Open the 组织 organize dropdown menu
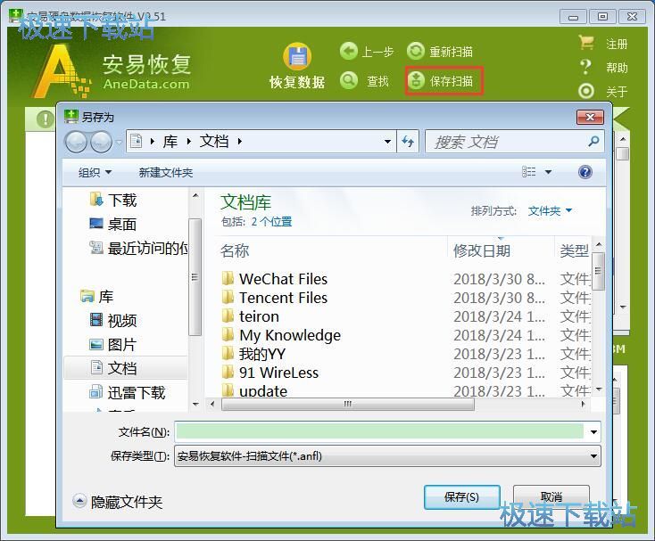 95,172
